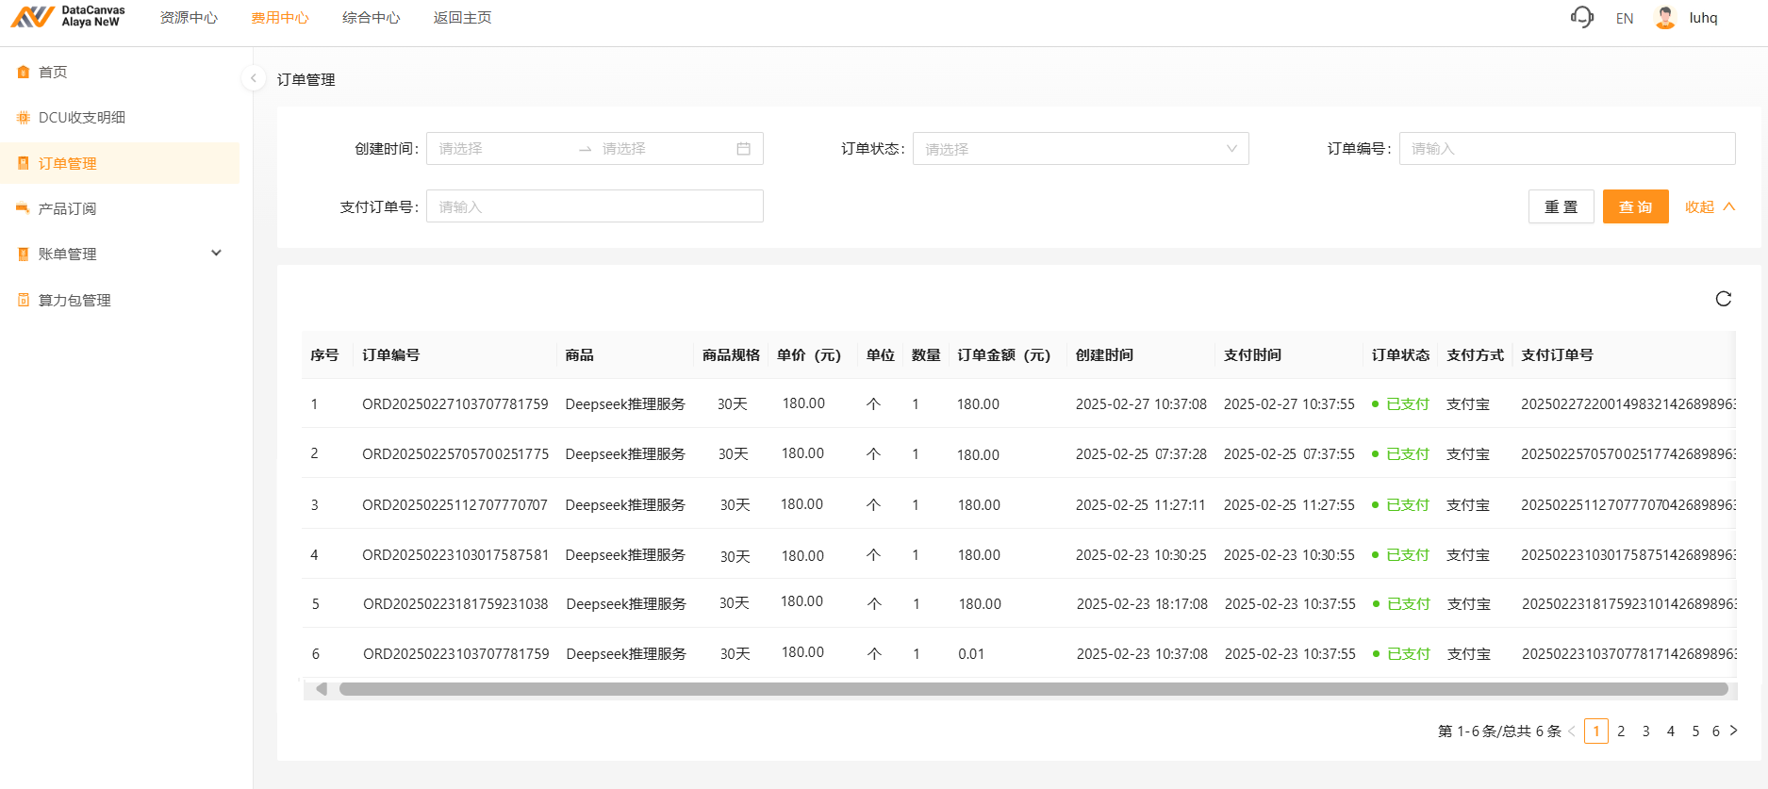Viewport: 1768px width, 789px height.
Task: Click the 查询 search button
Action: pos(1635,207)
